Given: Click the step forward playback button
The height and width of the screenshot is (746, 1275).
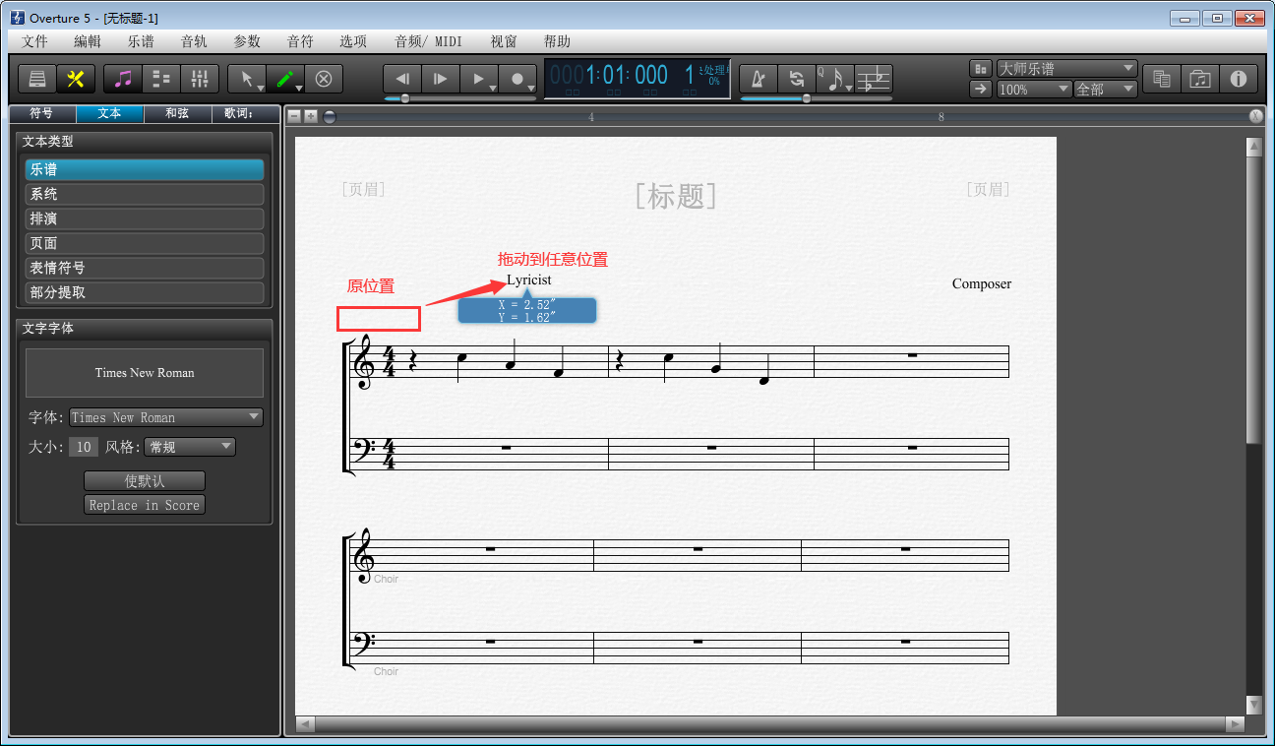Looking at the screenshot, I should pyautogui.click(x=441, y=79).
